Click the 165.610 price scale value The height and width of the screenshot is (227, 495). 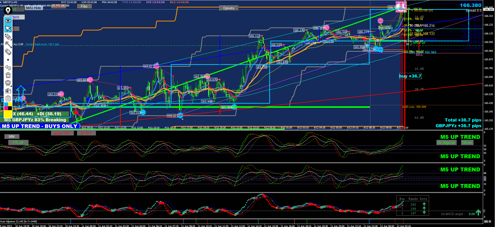click(x=489, y=86)
